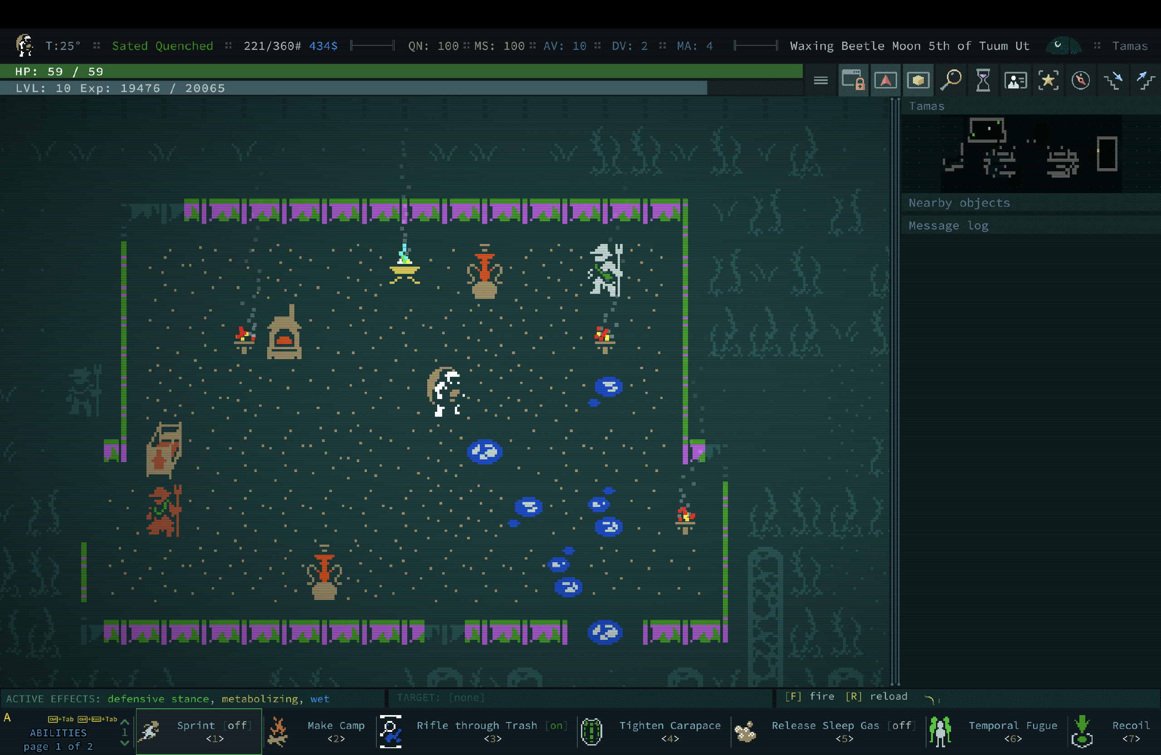Open the inventory cube icon
This screenshot has width=1161, height=755.
pos(918,80)
